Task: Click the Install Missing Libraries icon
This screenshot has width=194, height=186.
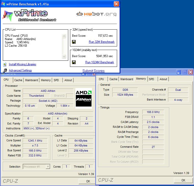Action: pos(5,64)
